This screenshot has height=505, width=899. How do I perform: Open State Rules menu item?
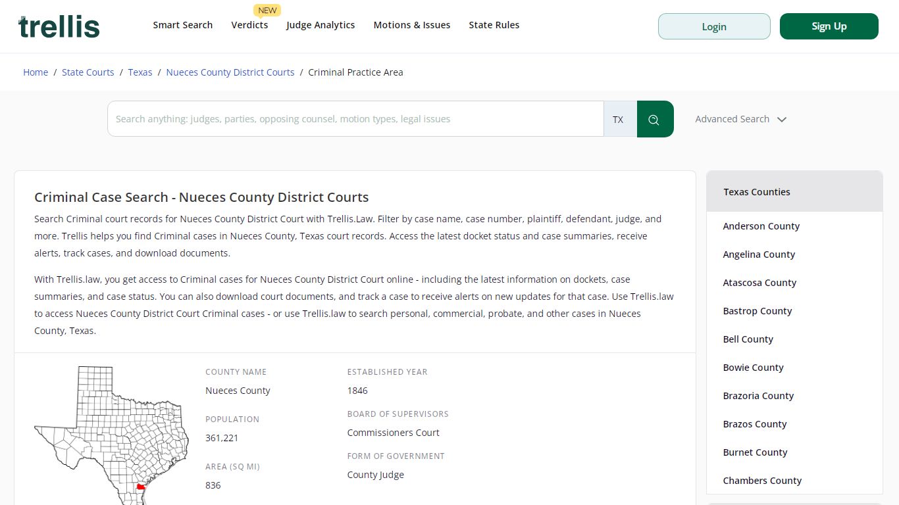[x=494, y=25]
